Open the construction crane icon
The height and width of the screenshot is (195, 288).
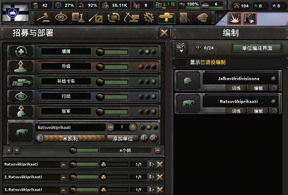click(x=132, y=18)
